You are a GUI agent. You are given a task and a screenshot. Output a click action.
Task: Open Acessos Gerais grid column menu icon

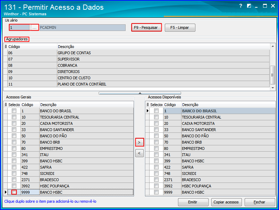[6, 105]
